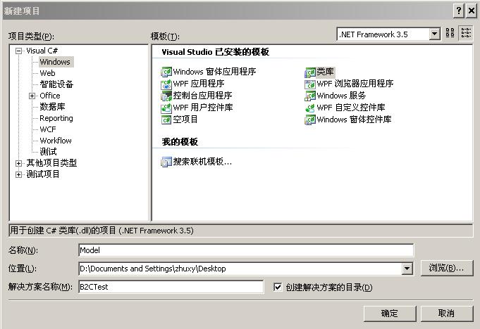The image size is (480, 329).
Task: Switch to large icons view
Action: pos(450,33)
